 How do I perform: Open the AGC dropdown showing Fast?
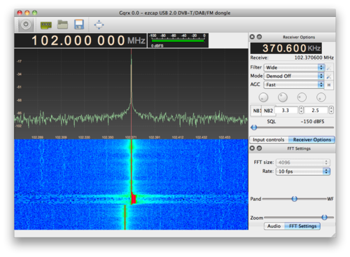pyautogui.click(x=294, y=85)
